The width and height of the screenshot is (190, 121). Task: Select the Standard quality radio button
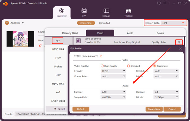(x=129, y=66)
